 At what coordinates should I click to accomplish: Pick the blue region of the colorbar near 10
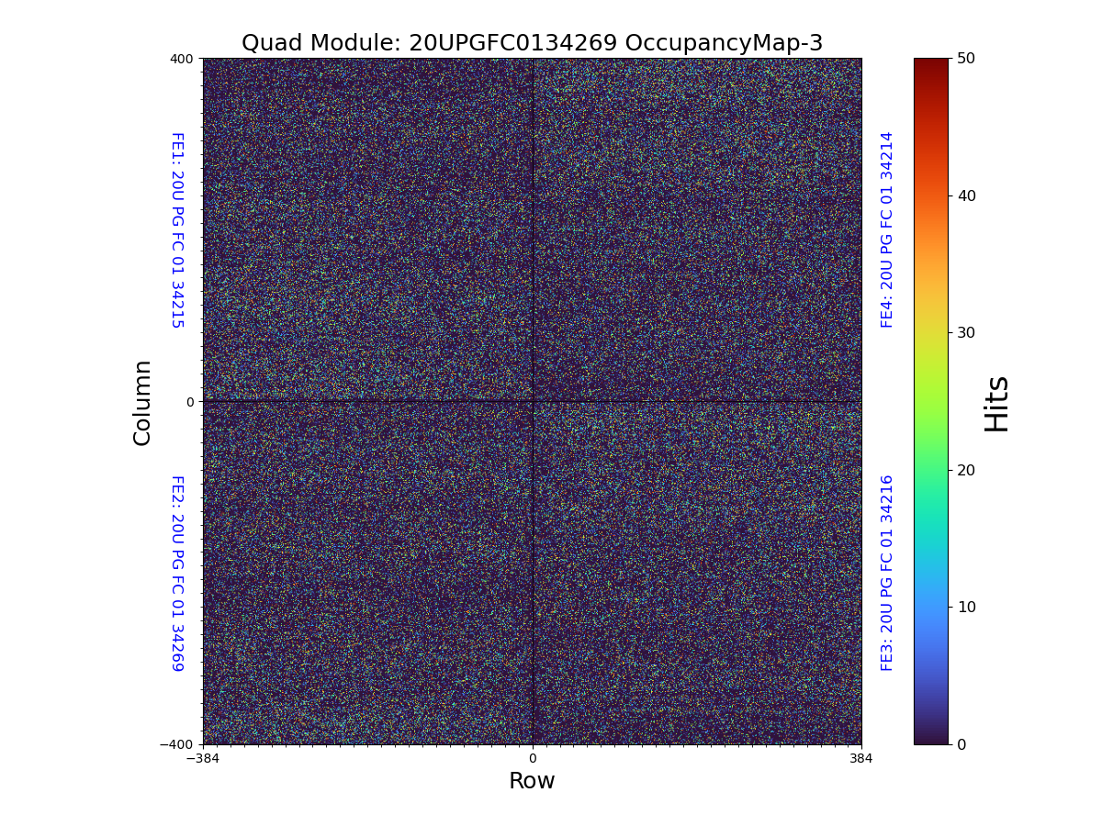click(x=930, y=607)
